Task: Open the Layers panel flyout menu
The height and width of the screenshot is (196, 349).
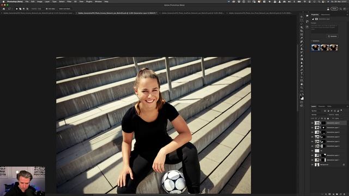Action: coord(347,106)
